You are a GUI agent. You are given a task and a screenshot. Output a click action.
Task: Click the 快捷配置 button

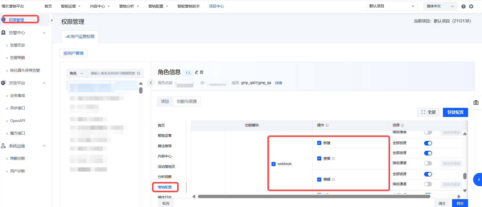point(455,112)
